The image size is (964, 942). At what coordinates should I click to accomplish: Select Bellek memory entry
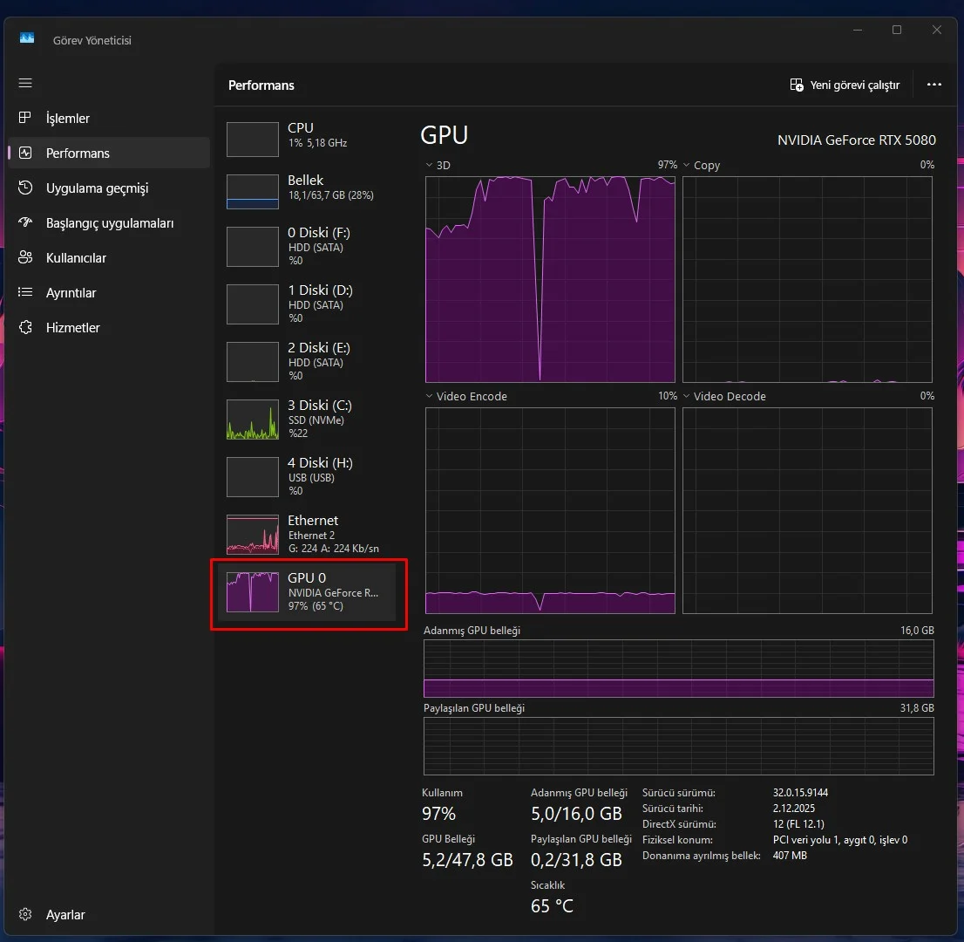307,191
